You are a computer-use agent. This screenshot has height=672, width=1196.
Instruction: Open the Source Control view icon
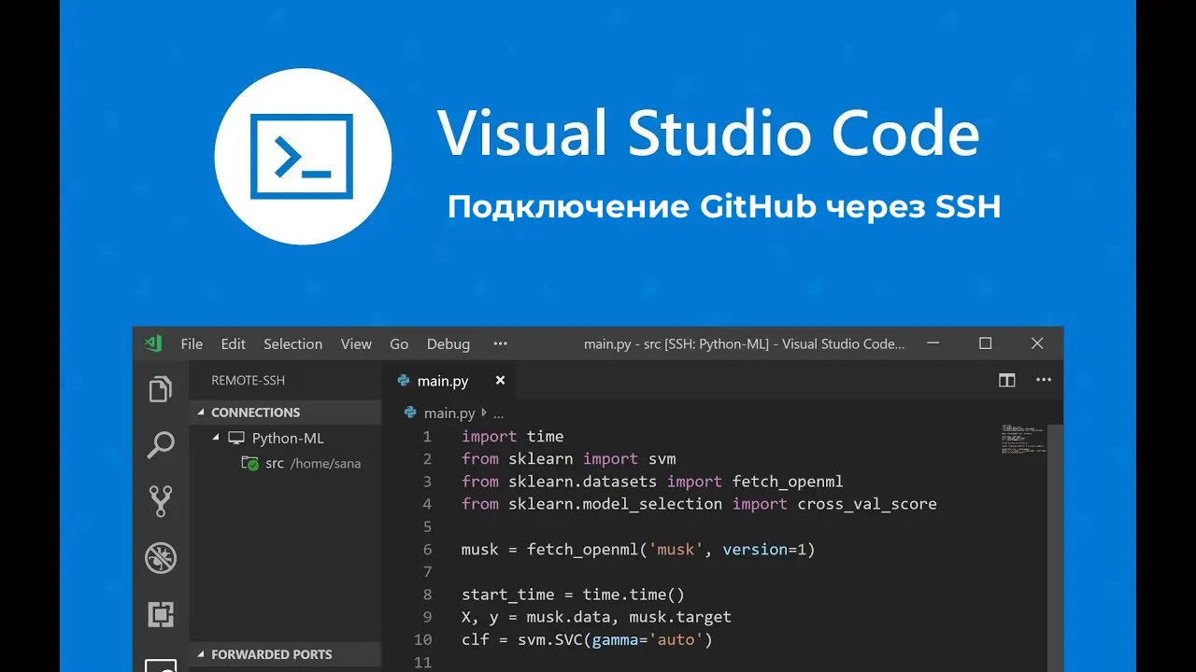coord(161,501)
